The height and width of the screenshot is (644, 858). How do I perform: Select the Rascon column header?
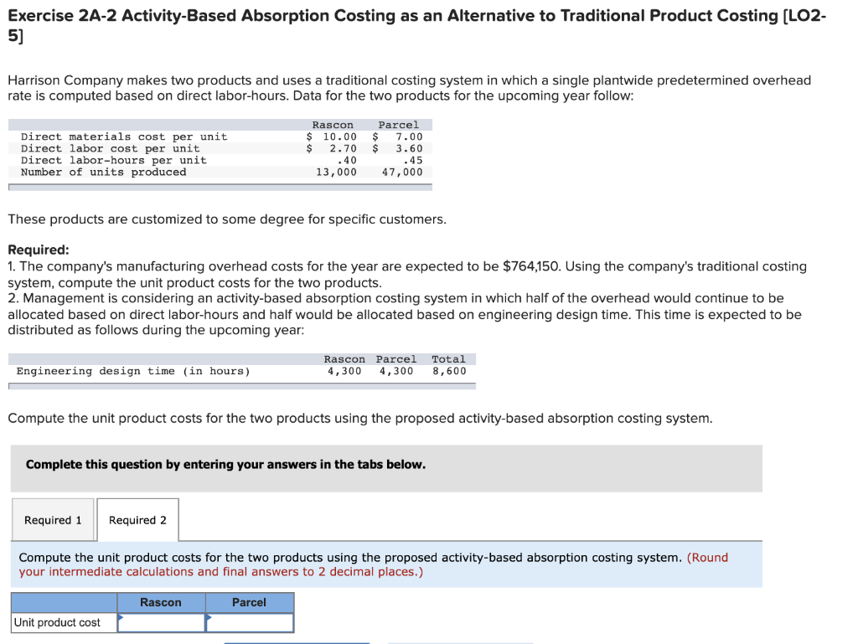click(160, 602)
